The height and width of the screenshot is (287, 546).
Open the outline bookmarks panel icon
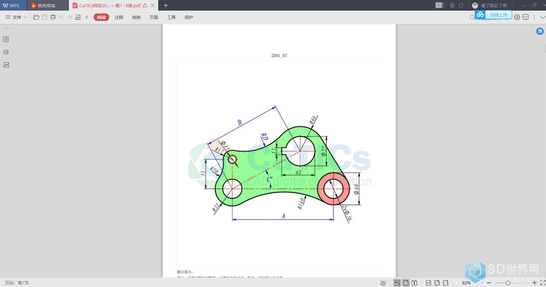tap(6, 39)
